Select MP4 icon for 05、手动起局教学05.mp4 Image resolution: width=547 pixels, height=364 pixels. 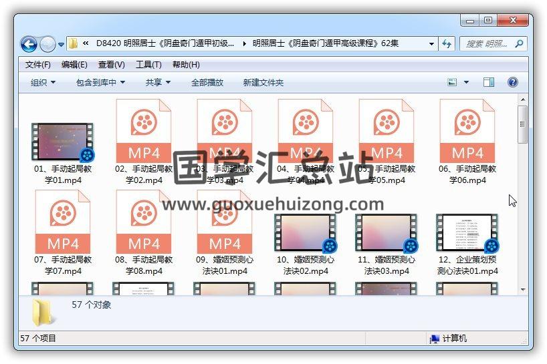(387, 131)
